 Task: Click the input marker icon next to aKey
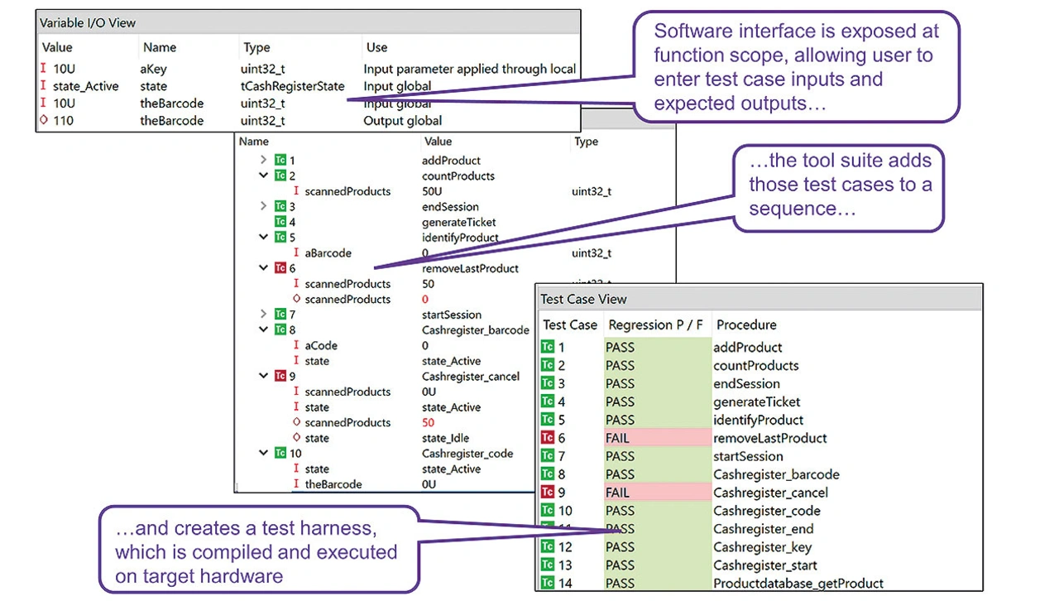pyautogui.click(x=44, y=70)
